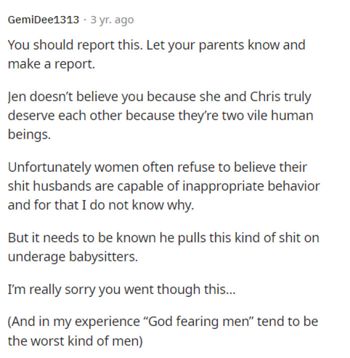Viewport: 350px width, 358px height.
Task: Open GemiDee1313's user profile
Action: coord(43,20)
